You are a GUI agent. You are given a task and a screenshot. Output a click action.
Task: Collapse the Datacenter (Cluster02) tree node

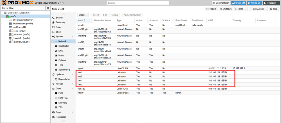pyautogui.click(x=2, y=13)
